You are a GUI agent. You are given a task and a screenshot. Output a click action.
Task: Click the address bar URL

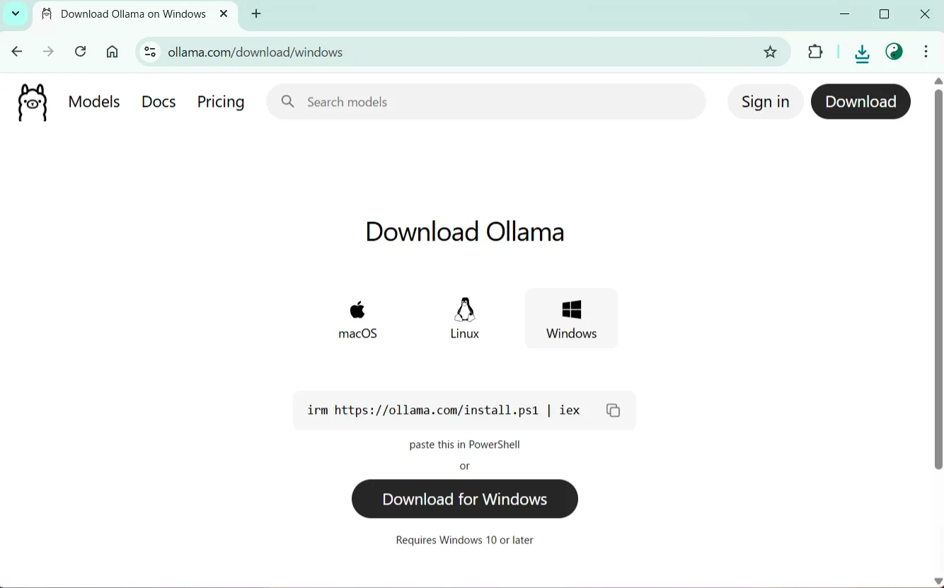pos(255,52)
